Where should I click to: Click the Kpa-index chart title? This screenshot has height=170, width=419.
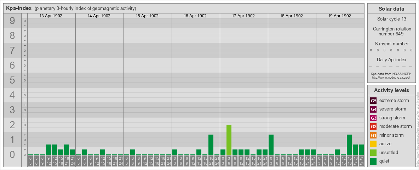19,8
